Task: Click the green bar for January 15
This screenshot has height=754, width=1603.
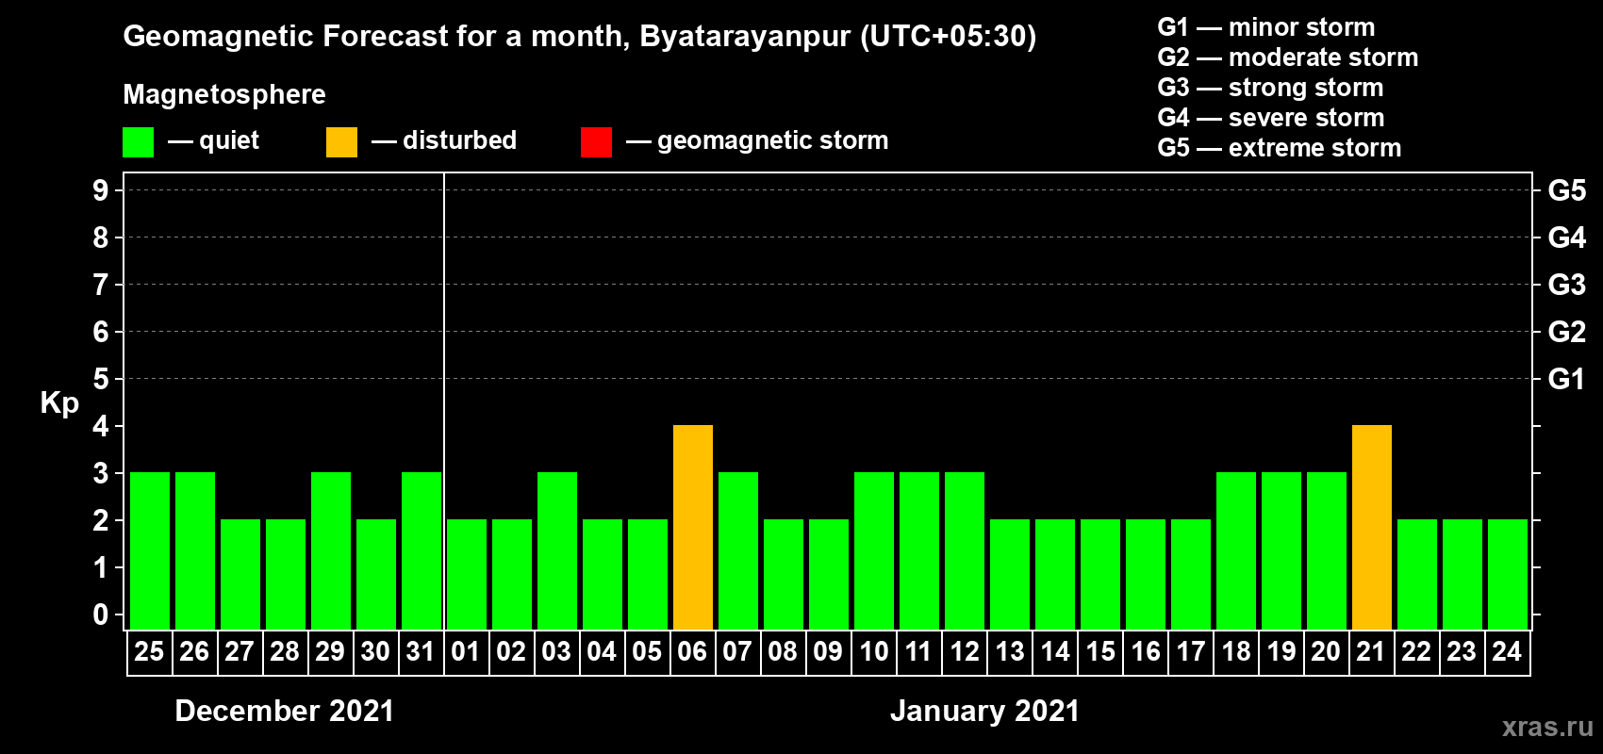Action: pos(1100,575)
